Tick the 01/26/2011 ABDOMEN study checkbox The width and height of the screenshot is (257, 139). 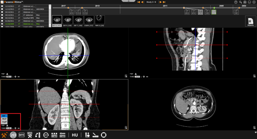coord(3,21)
